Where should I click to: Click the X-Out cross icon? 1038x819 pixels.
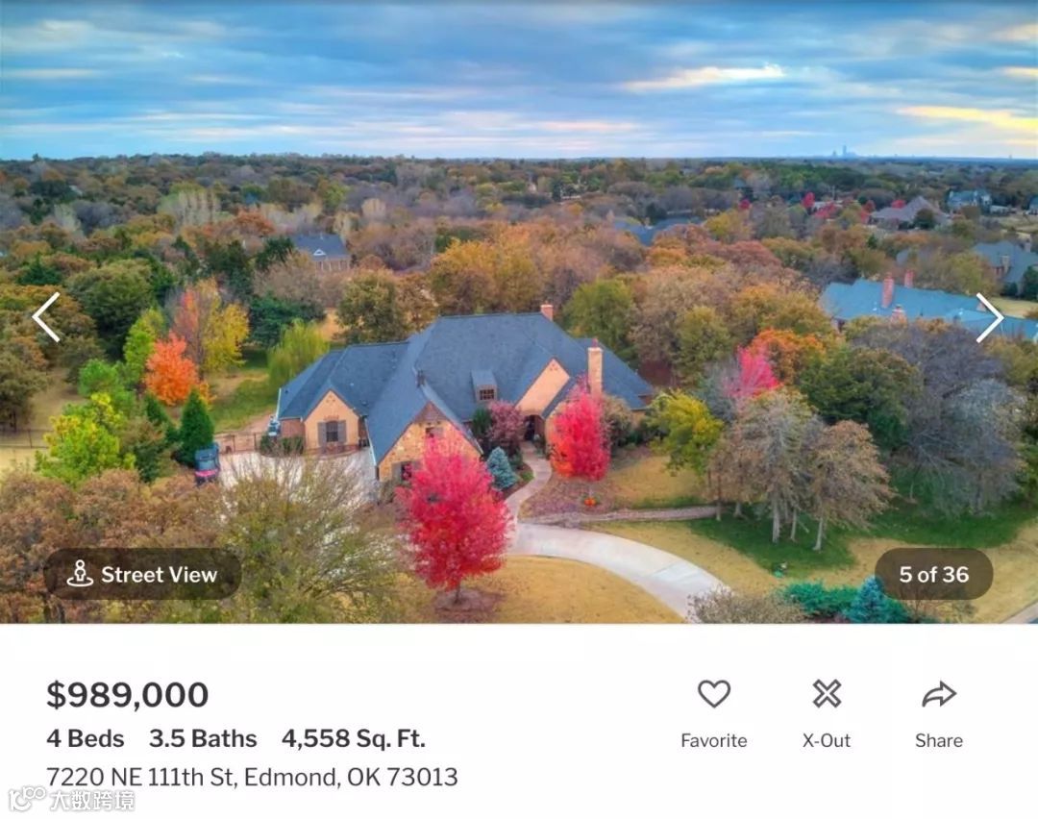pos(827,694)
